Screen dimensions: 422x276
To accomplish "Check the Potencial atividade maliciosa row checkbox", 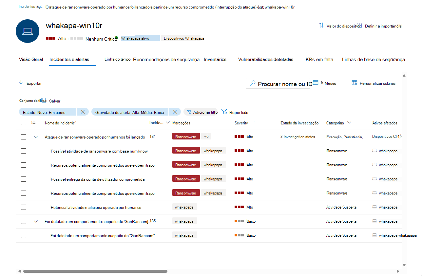I will click(24, 207).
